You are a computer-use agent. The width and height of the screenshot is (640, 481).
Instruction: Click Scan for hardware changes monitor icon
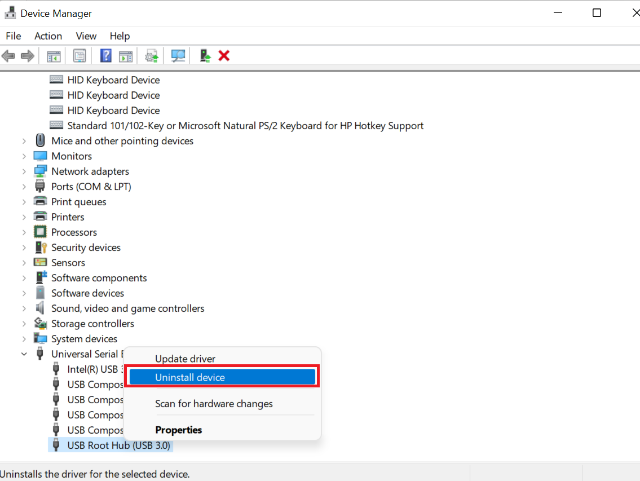(x=178, y=55)
